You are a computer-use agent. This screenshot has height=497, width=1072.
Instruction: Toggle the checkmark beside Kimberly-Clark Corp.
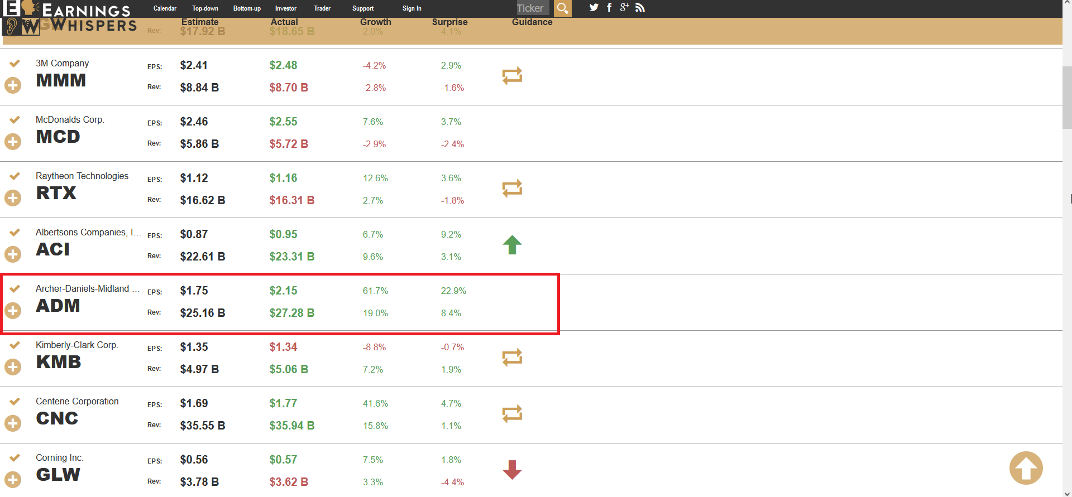[x=15, y=345]
